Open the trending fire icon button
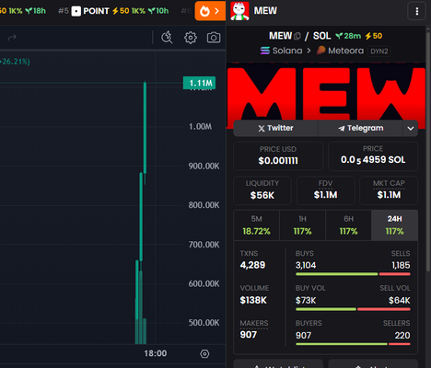 (x=210, y=11)
